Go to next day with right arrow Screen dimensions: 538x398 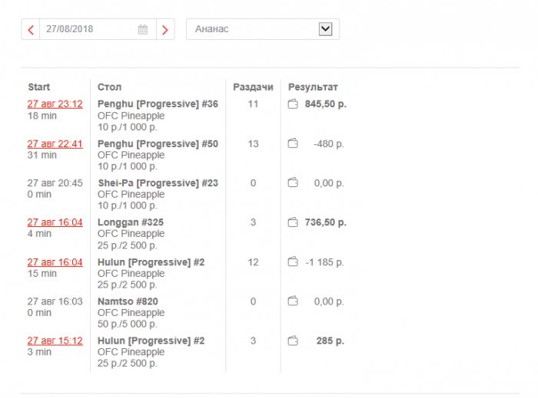pyautogui.click(x=165, y=30)
